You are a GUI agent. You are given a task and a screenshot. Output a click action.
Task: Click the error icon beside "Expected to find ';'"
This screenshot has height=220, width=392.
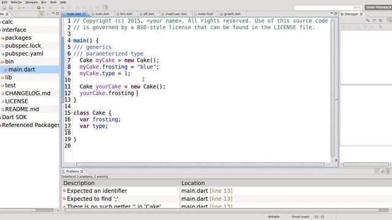[x=64, y=199]
